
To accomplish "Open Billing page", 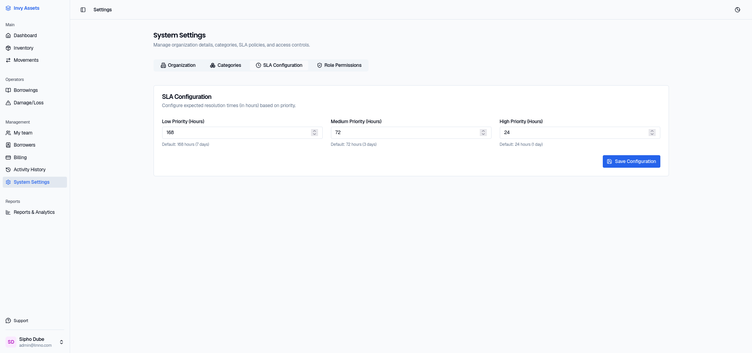I will click(35, 158).
